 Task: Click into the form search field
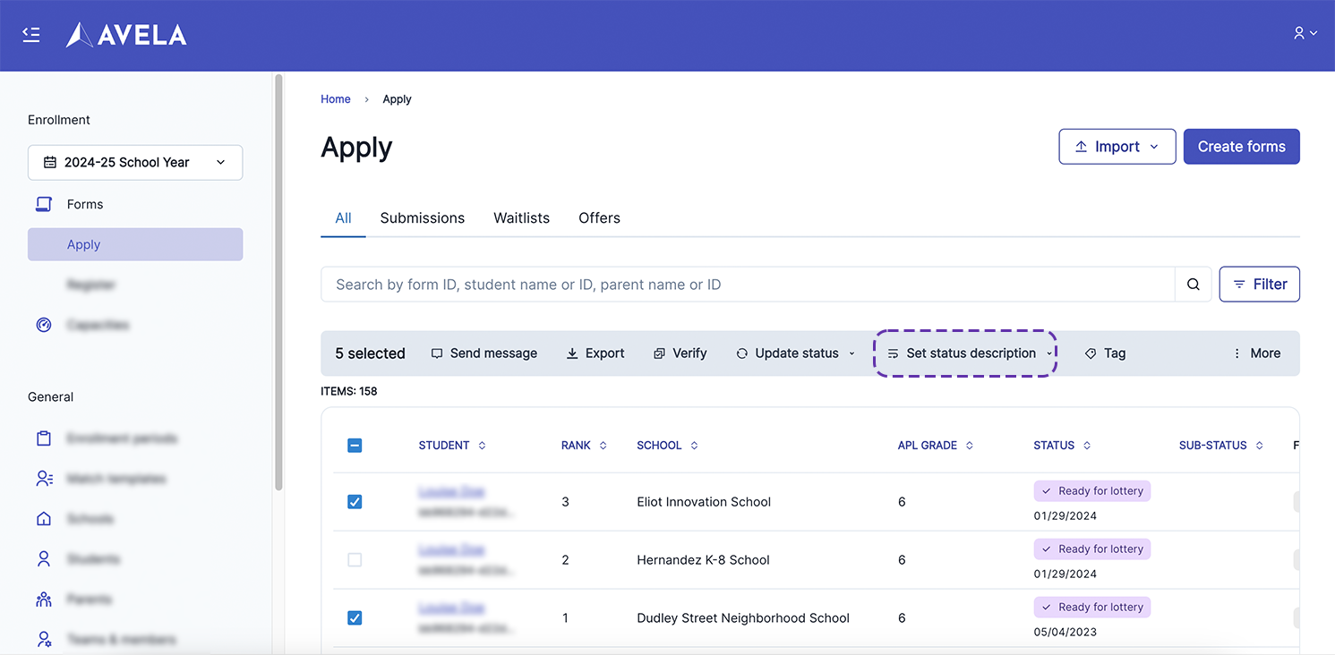click(748, 285)
